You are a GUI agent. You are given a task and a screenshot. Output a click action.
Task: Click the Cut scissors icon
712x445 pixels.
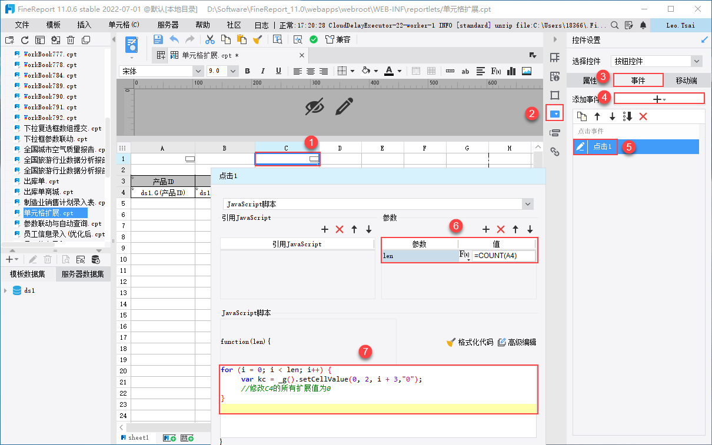(x=209, y=39)
